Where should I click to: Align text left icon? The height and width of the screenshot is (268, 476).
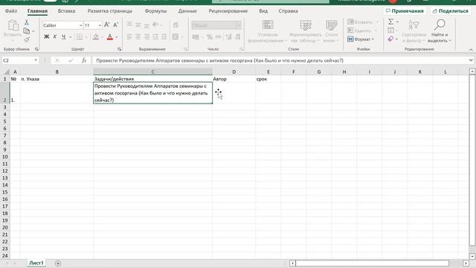click(x=129, y=37)
